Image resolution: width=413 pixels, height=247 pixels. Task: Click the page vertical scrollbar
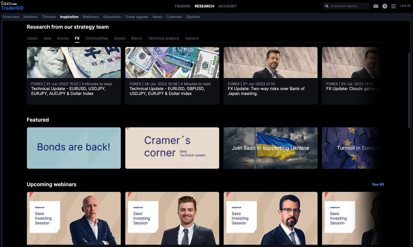click(x=409, y=90)
